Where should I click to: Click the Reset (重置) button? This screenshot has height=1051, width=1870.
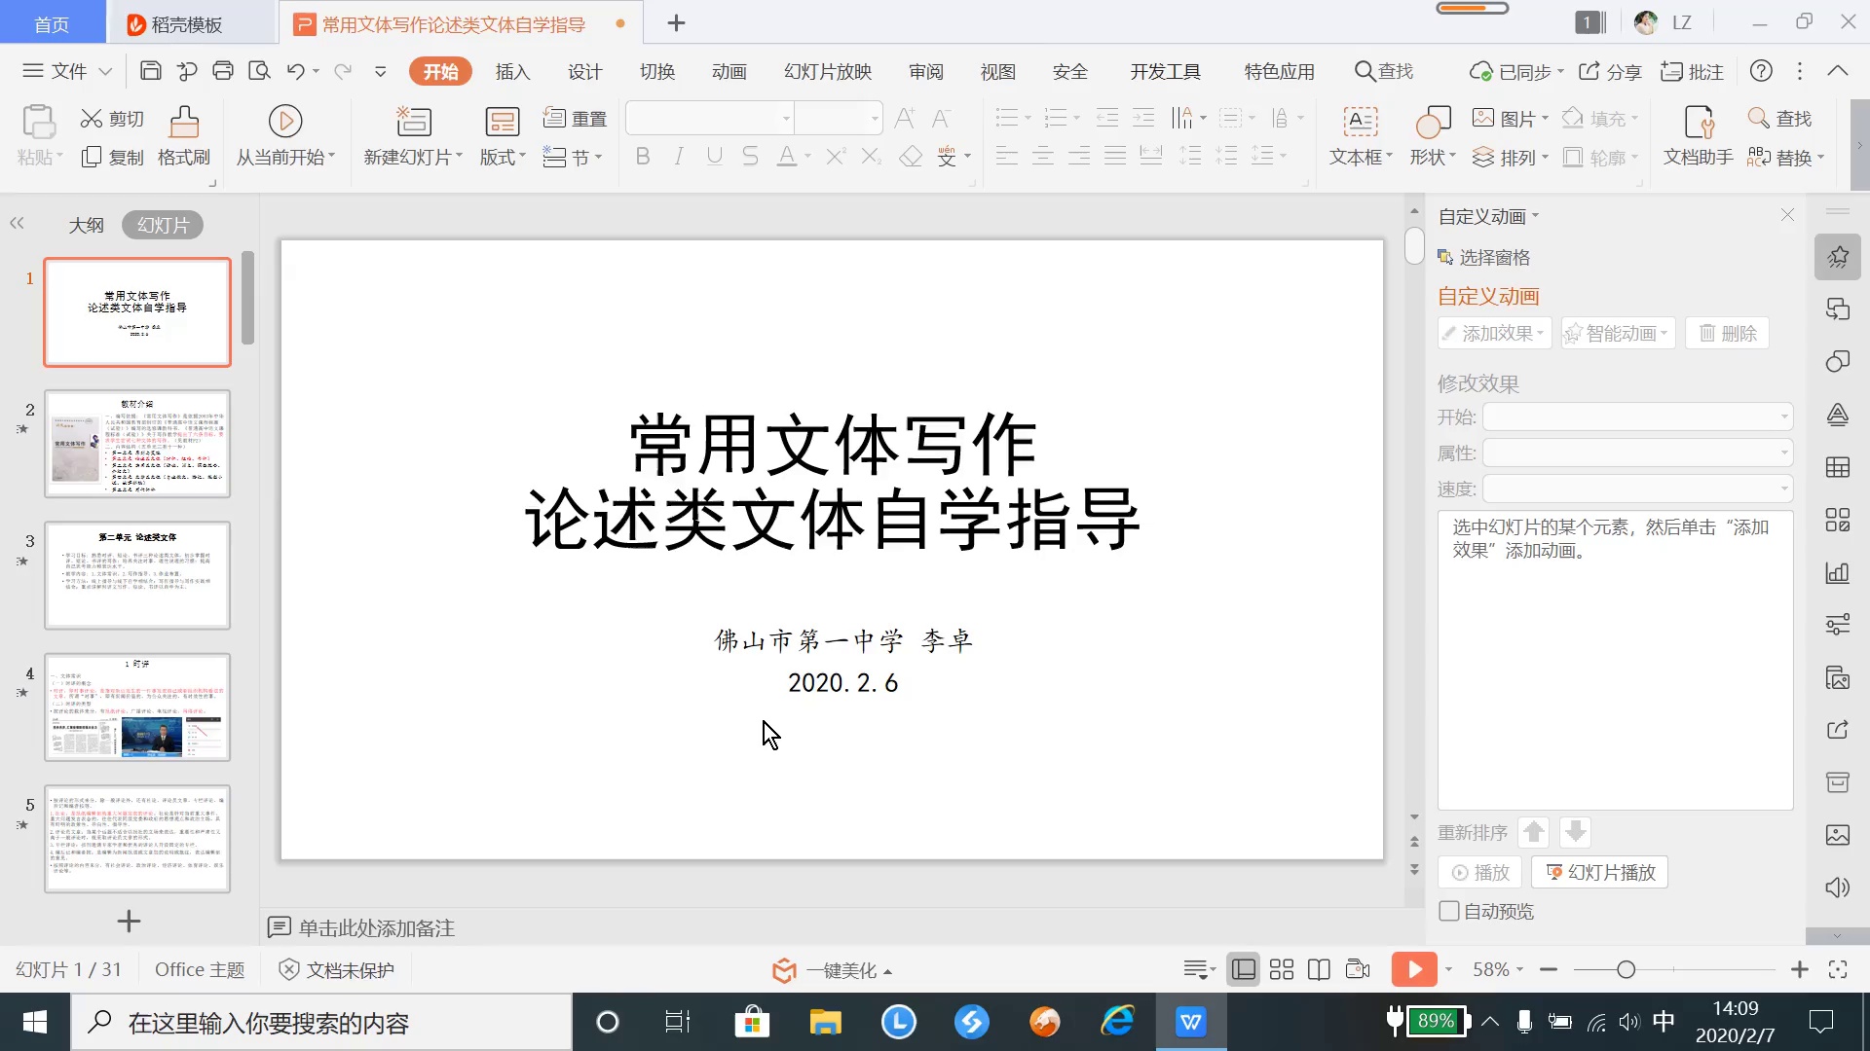tap(576, 119)
